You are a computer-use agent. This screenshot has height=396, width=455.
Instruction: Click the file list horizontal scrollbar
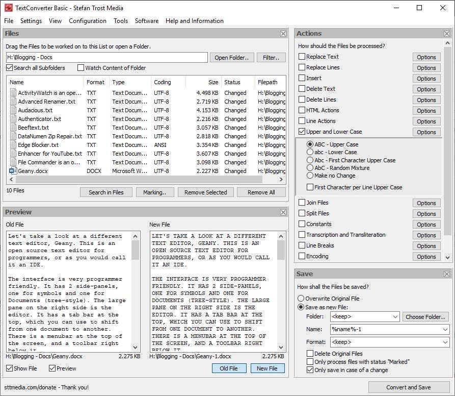pos(139,180)
